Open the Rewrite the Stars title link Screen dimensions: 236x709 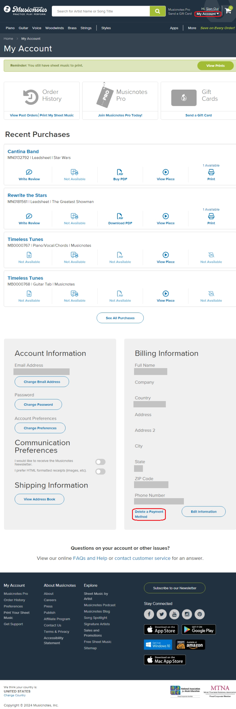pos(27,195)
